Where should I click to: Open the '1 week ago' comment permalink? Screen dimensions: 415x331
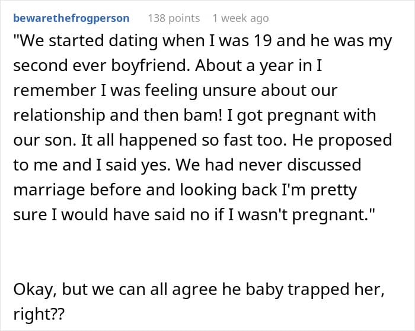pyautogui.click(x=240, y=18)
